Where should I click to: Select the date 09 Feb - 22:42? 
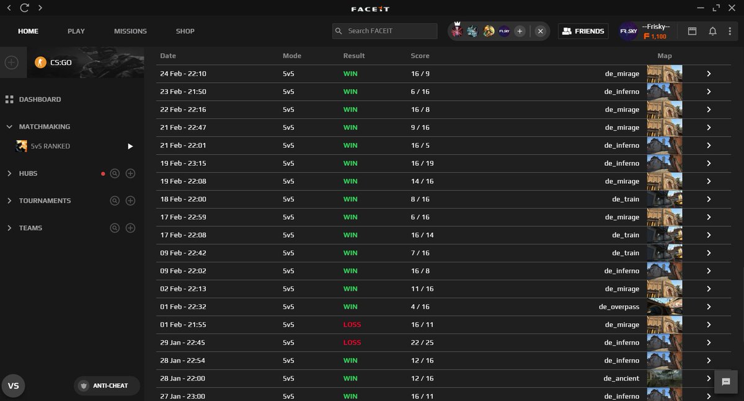coord(183,253)
